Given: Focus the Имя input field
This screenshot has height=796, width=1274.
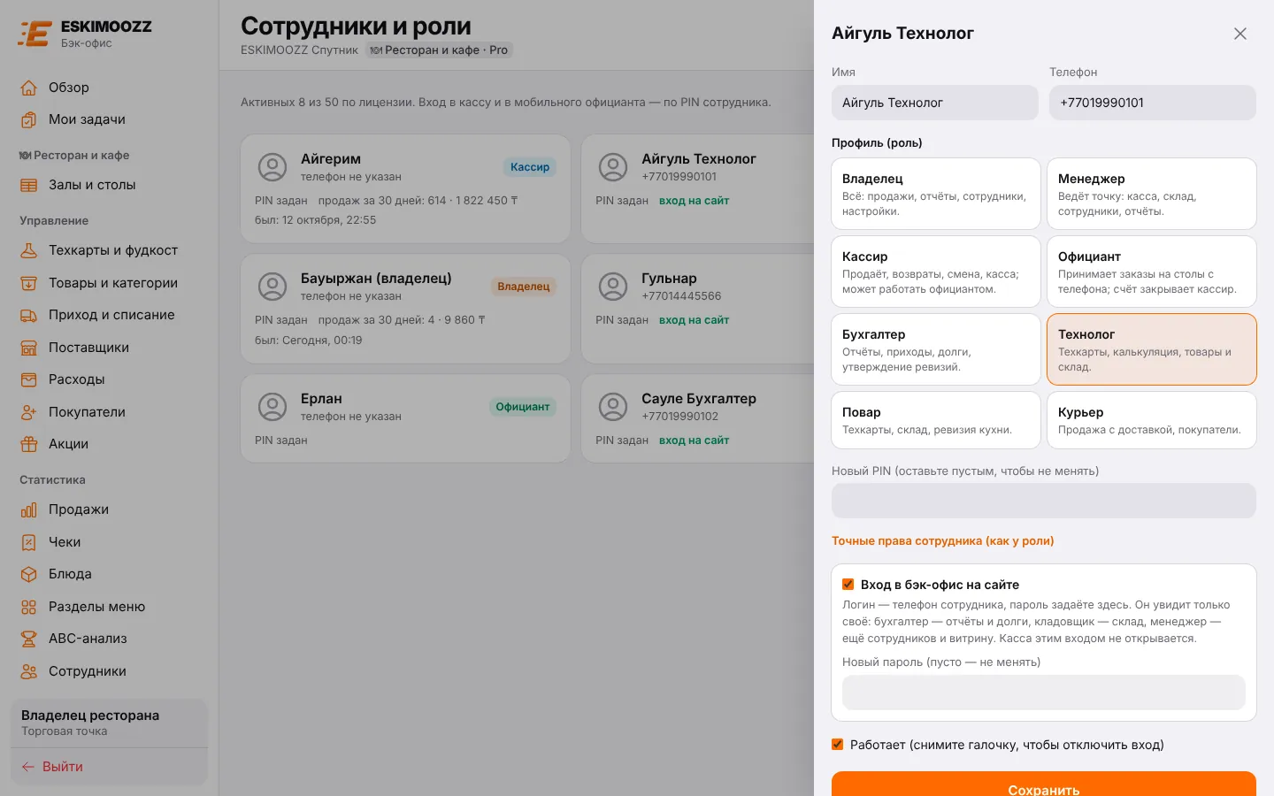Looking at the screenshot, I should tap(935, 103).
